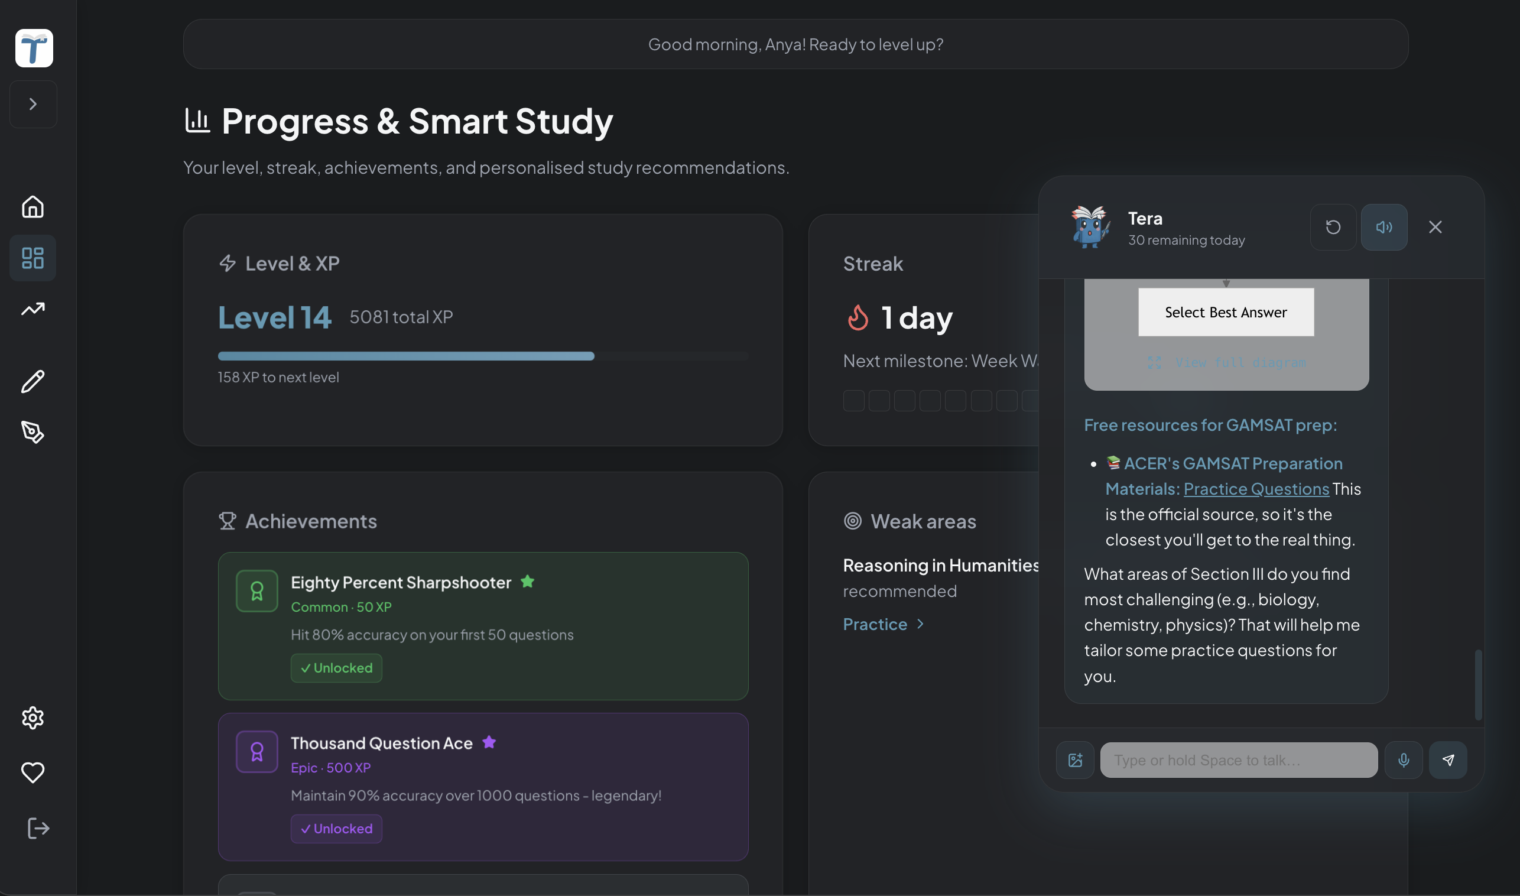
Task: Reset the Tera chat conversation
Action: coord(1333,227)
